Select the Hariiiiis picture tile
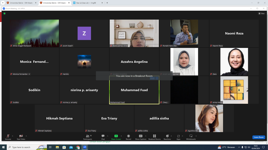Image resolution: width=268 pixels, height=150 pixels. [84, 62]
